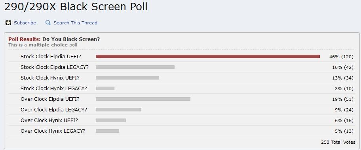Click the Stock Clock Elpdia LEGACY result bar
Image resolution: width=361 pixels, height=150 pixels.
(135, 67)
